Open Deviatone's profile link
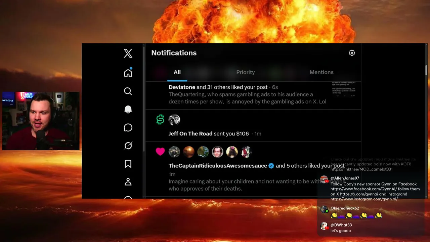The height and width of the screenshot is (242, 430). (182, 87)
